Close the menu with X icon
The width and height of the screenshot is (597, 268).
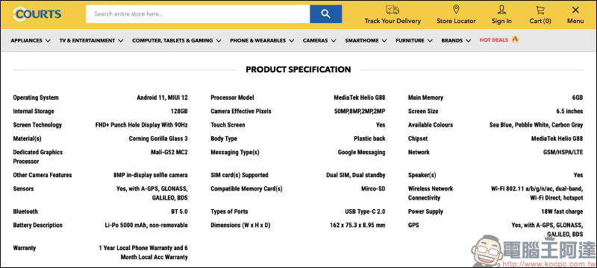(x=575, y=10)
